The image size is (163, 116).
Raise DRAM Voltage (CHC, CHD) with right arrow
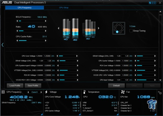(78, 61)
